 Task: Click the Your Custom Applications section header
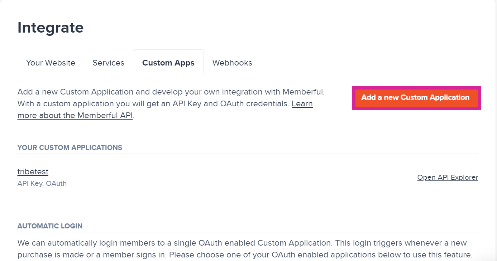70,148
